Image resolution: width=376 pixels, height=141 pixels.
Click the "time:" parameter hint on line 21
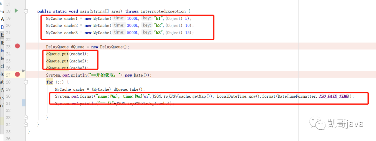(119, 33)
